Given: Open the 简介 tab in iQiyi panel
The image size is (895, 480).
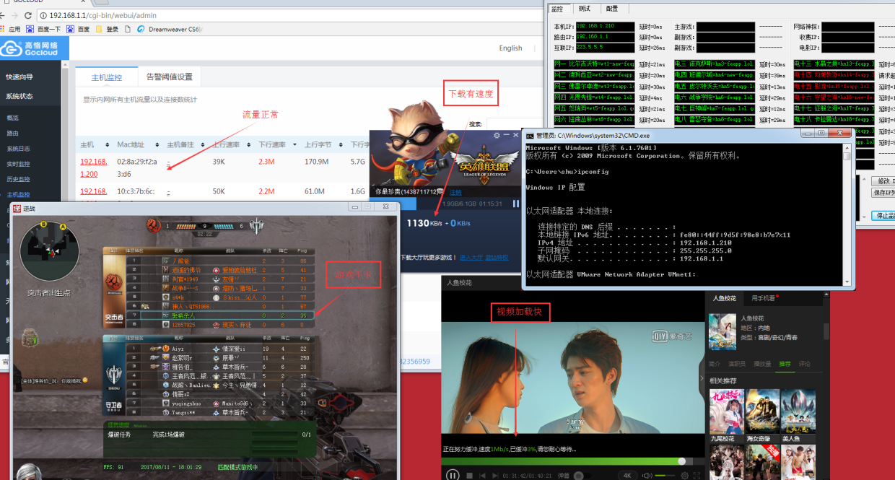Looking at the screenshot, I should click(715, 363).
